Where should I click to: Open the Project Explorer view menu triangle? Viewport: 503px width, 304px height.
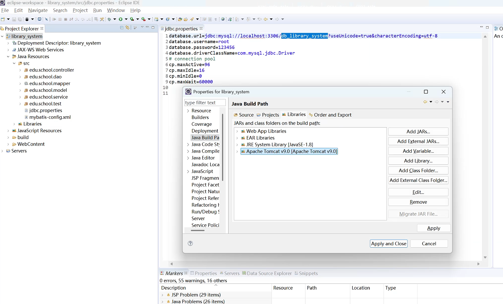pos(142,27)
